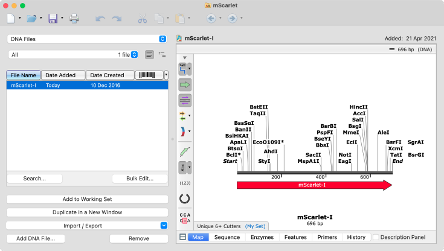The width and height of the screenshot is (444, 251).
Task: Toggle Show Primers purple arrows icon
Action: [x=185, y=100]
